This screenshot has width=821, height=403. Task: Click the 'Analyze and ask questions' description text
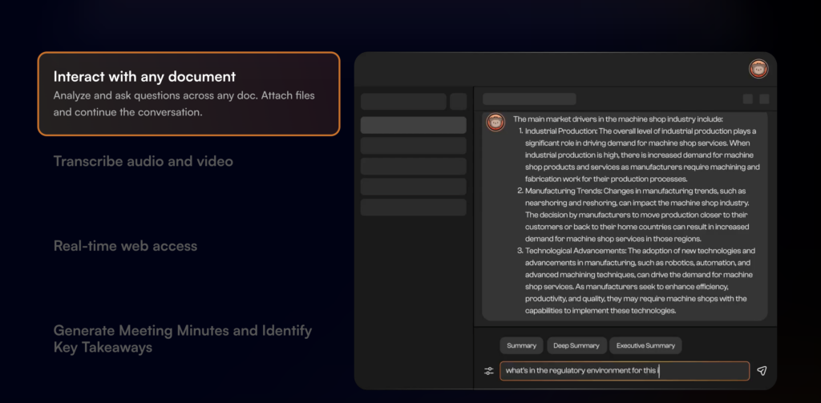184,103
